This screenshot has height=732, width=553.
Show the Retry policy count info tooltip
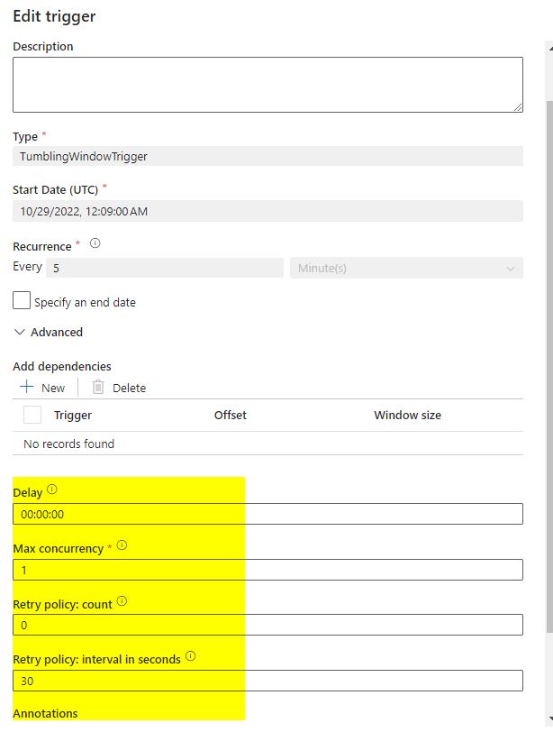(122, 600)
